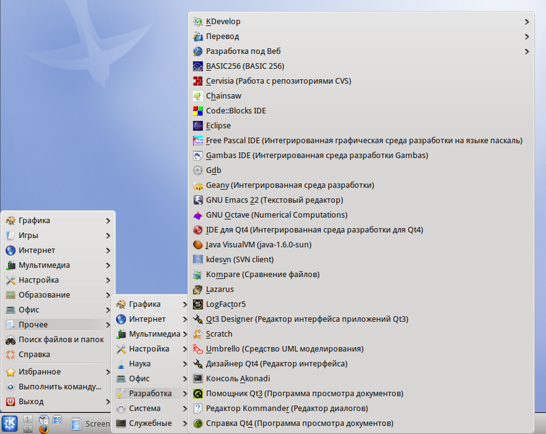
Task: Open Мультимедиа in the main menu
Action: pyautogui.click(x=58, y=265)
